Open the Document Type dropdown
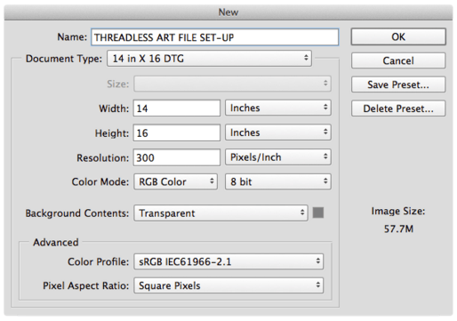Image resolution: width=457 pixels, height=321 pixels. point(209,59)
